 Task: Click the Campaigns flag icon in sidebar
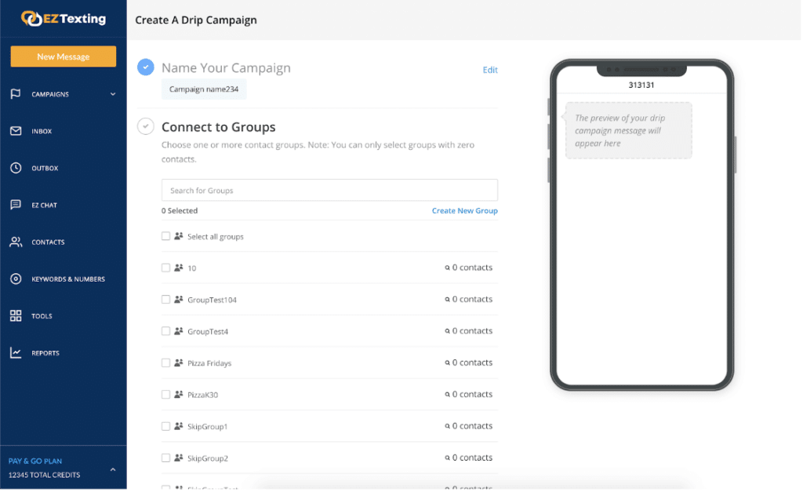tap(16, 94)
